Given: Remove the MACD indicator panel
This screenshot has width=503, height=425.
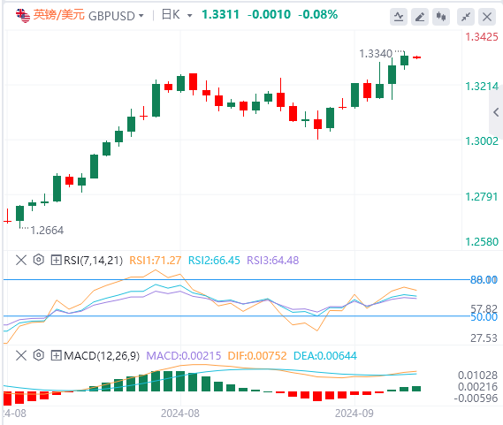Looking at the screenshot, I should coord(21,355).
